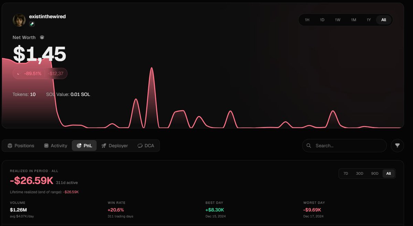The image size is (413, 226).
Task: Click the -$26.59K realized PnL figure
Action: click(x=31, y=181)
